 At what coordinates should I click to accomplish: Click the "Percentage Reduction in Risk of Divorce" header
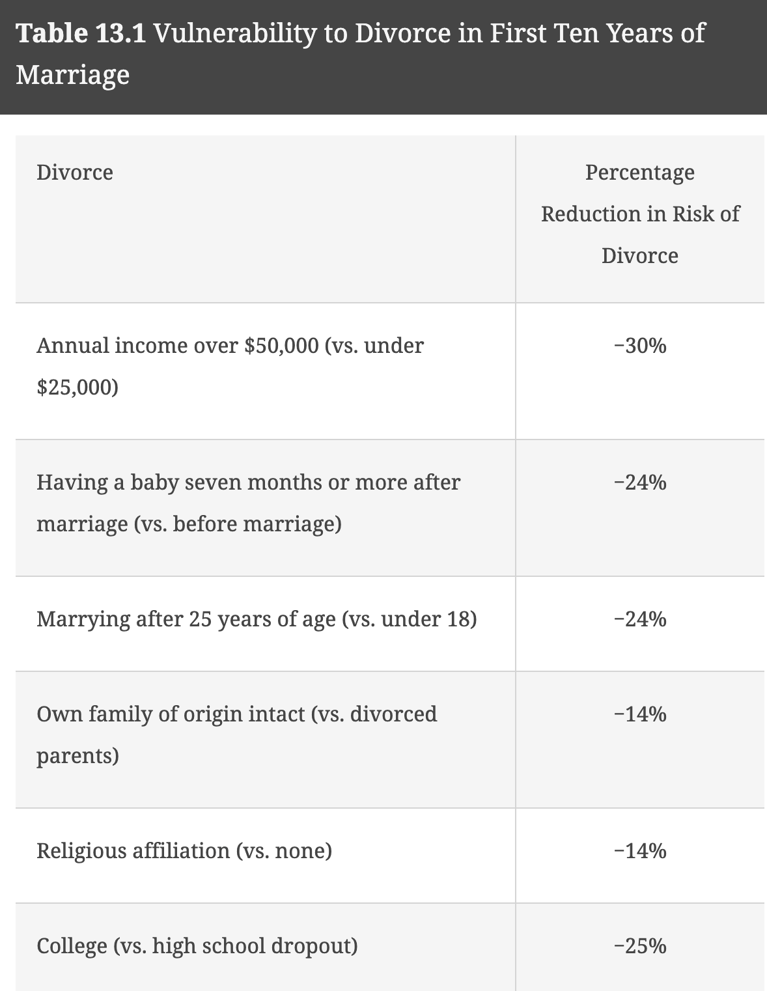639,214
